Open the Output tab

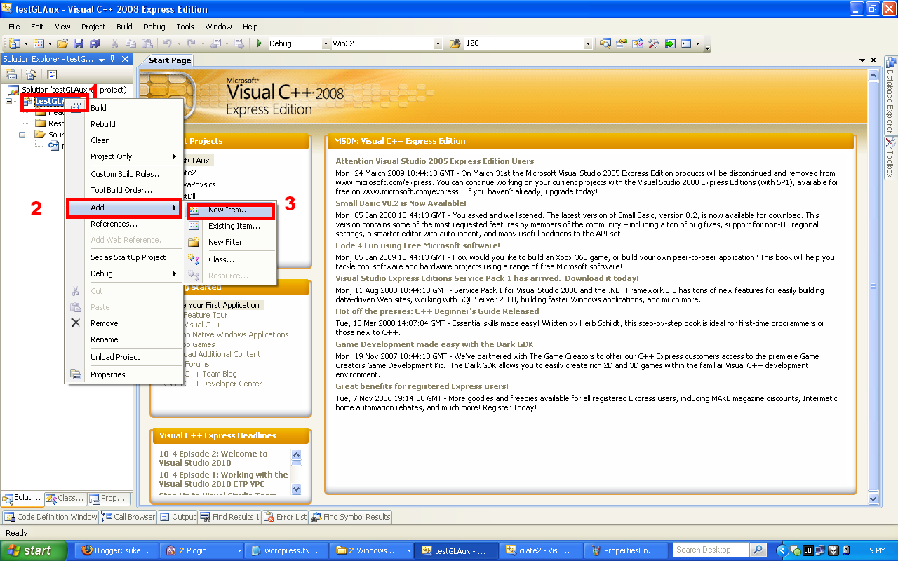178,517
